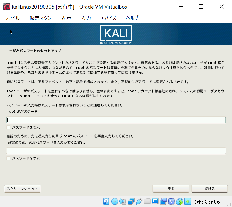
Task: Focus the root password input field
Action: (x=116, y=120)
